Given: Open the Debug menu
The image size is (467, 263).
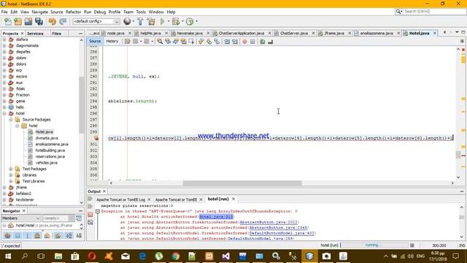Looking at the screenshot, I should (100, 12).
